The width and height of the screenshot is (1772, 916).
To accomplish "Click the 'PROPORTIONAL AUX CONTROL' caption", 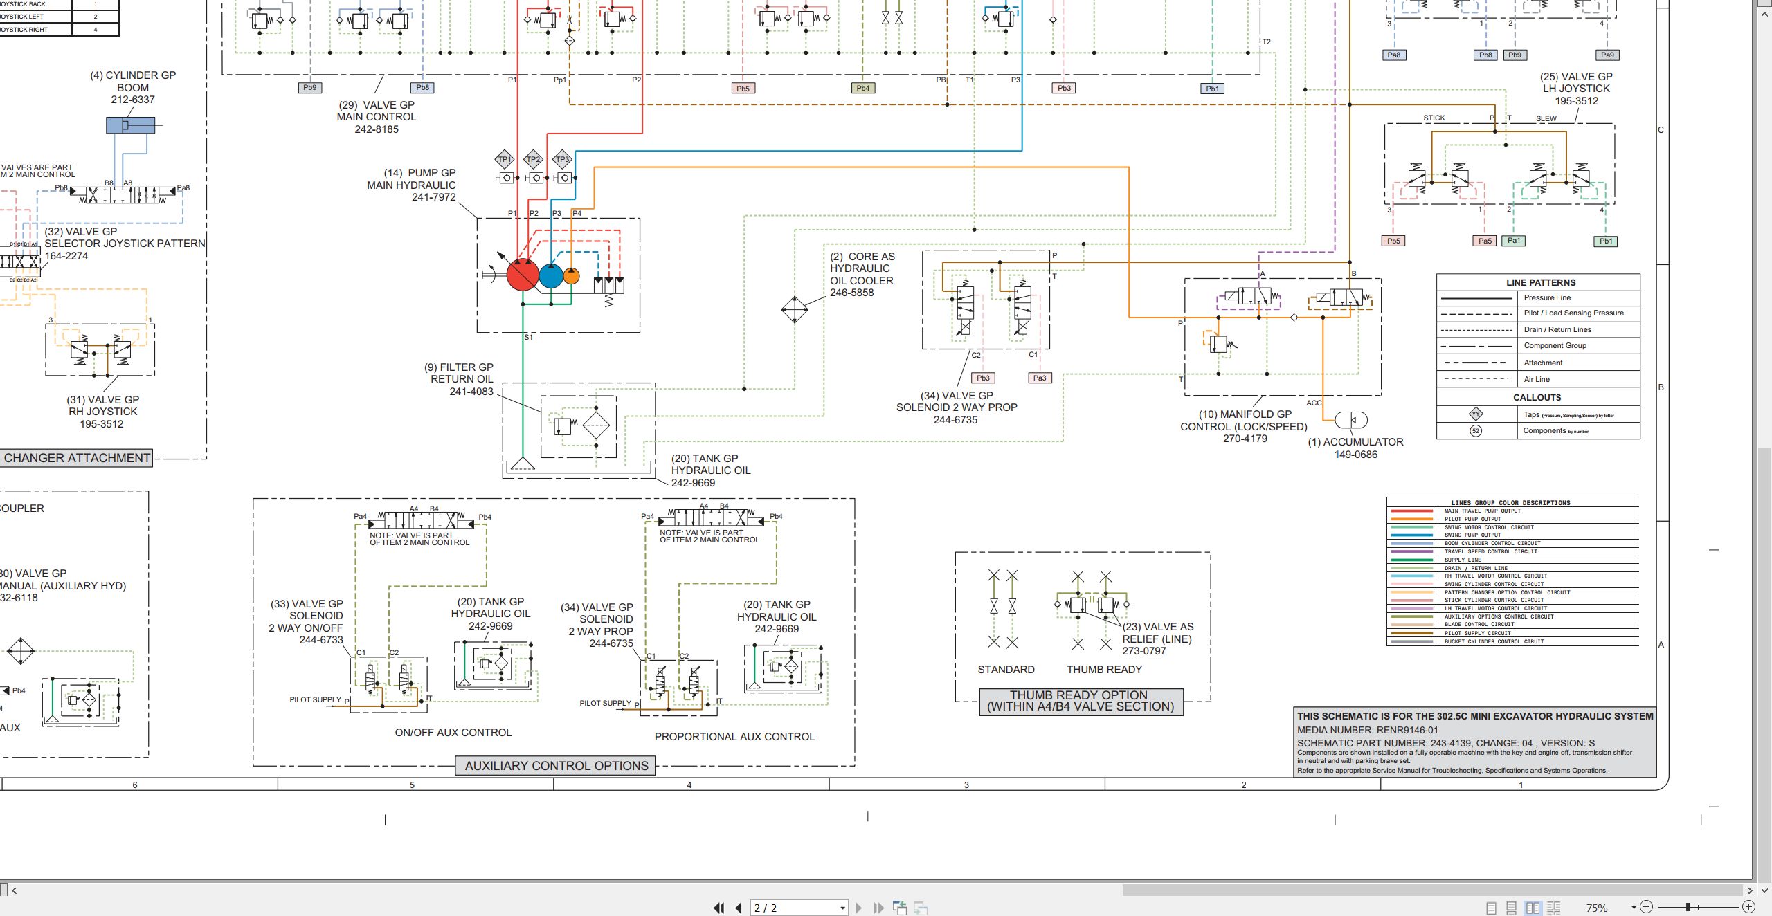I will coord(734,737).
